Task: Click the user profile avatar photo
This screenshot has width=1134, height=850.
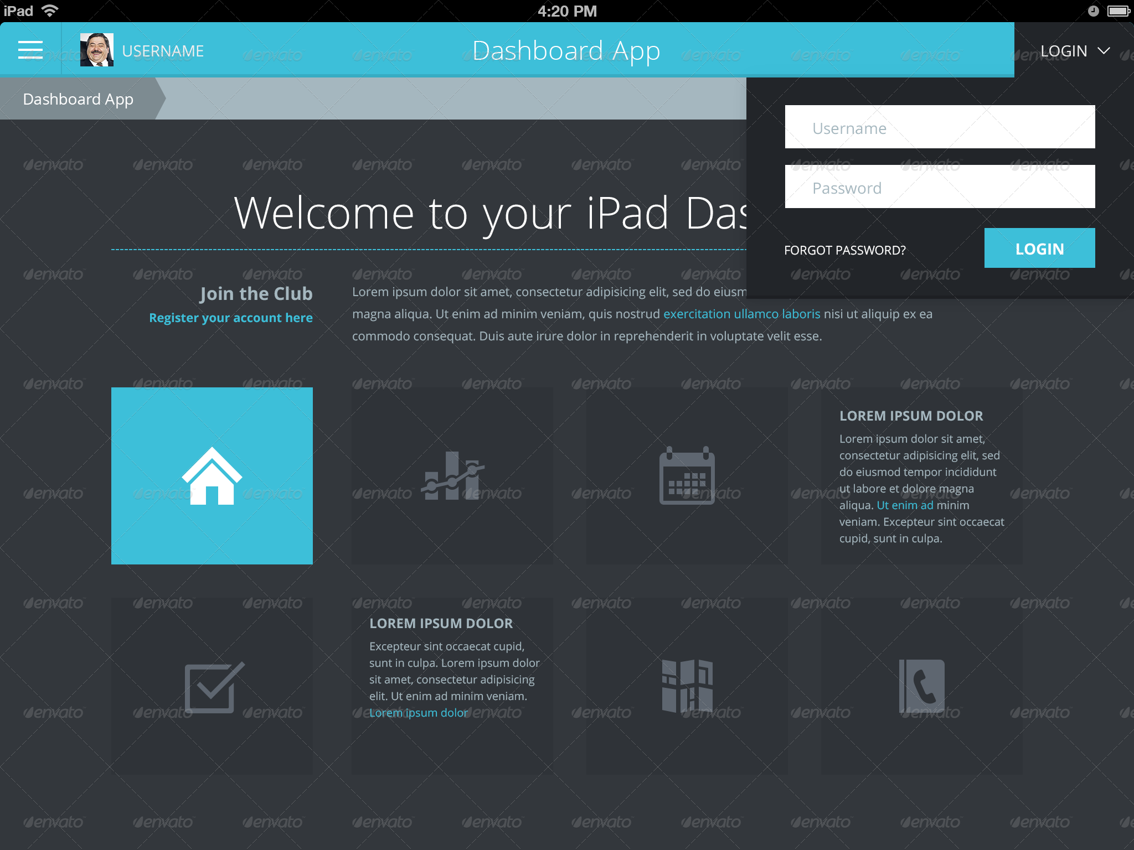Action: 97,49
